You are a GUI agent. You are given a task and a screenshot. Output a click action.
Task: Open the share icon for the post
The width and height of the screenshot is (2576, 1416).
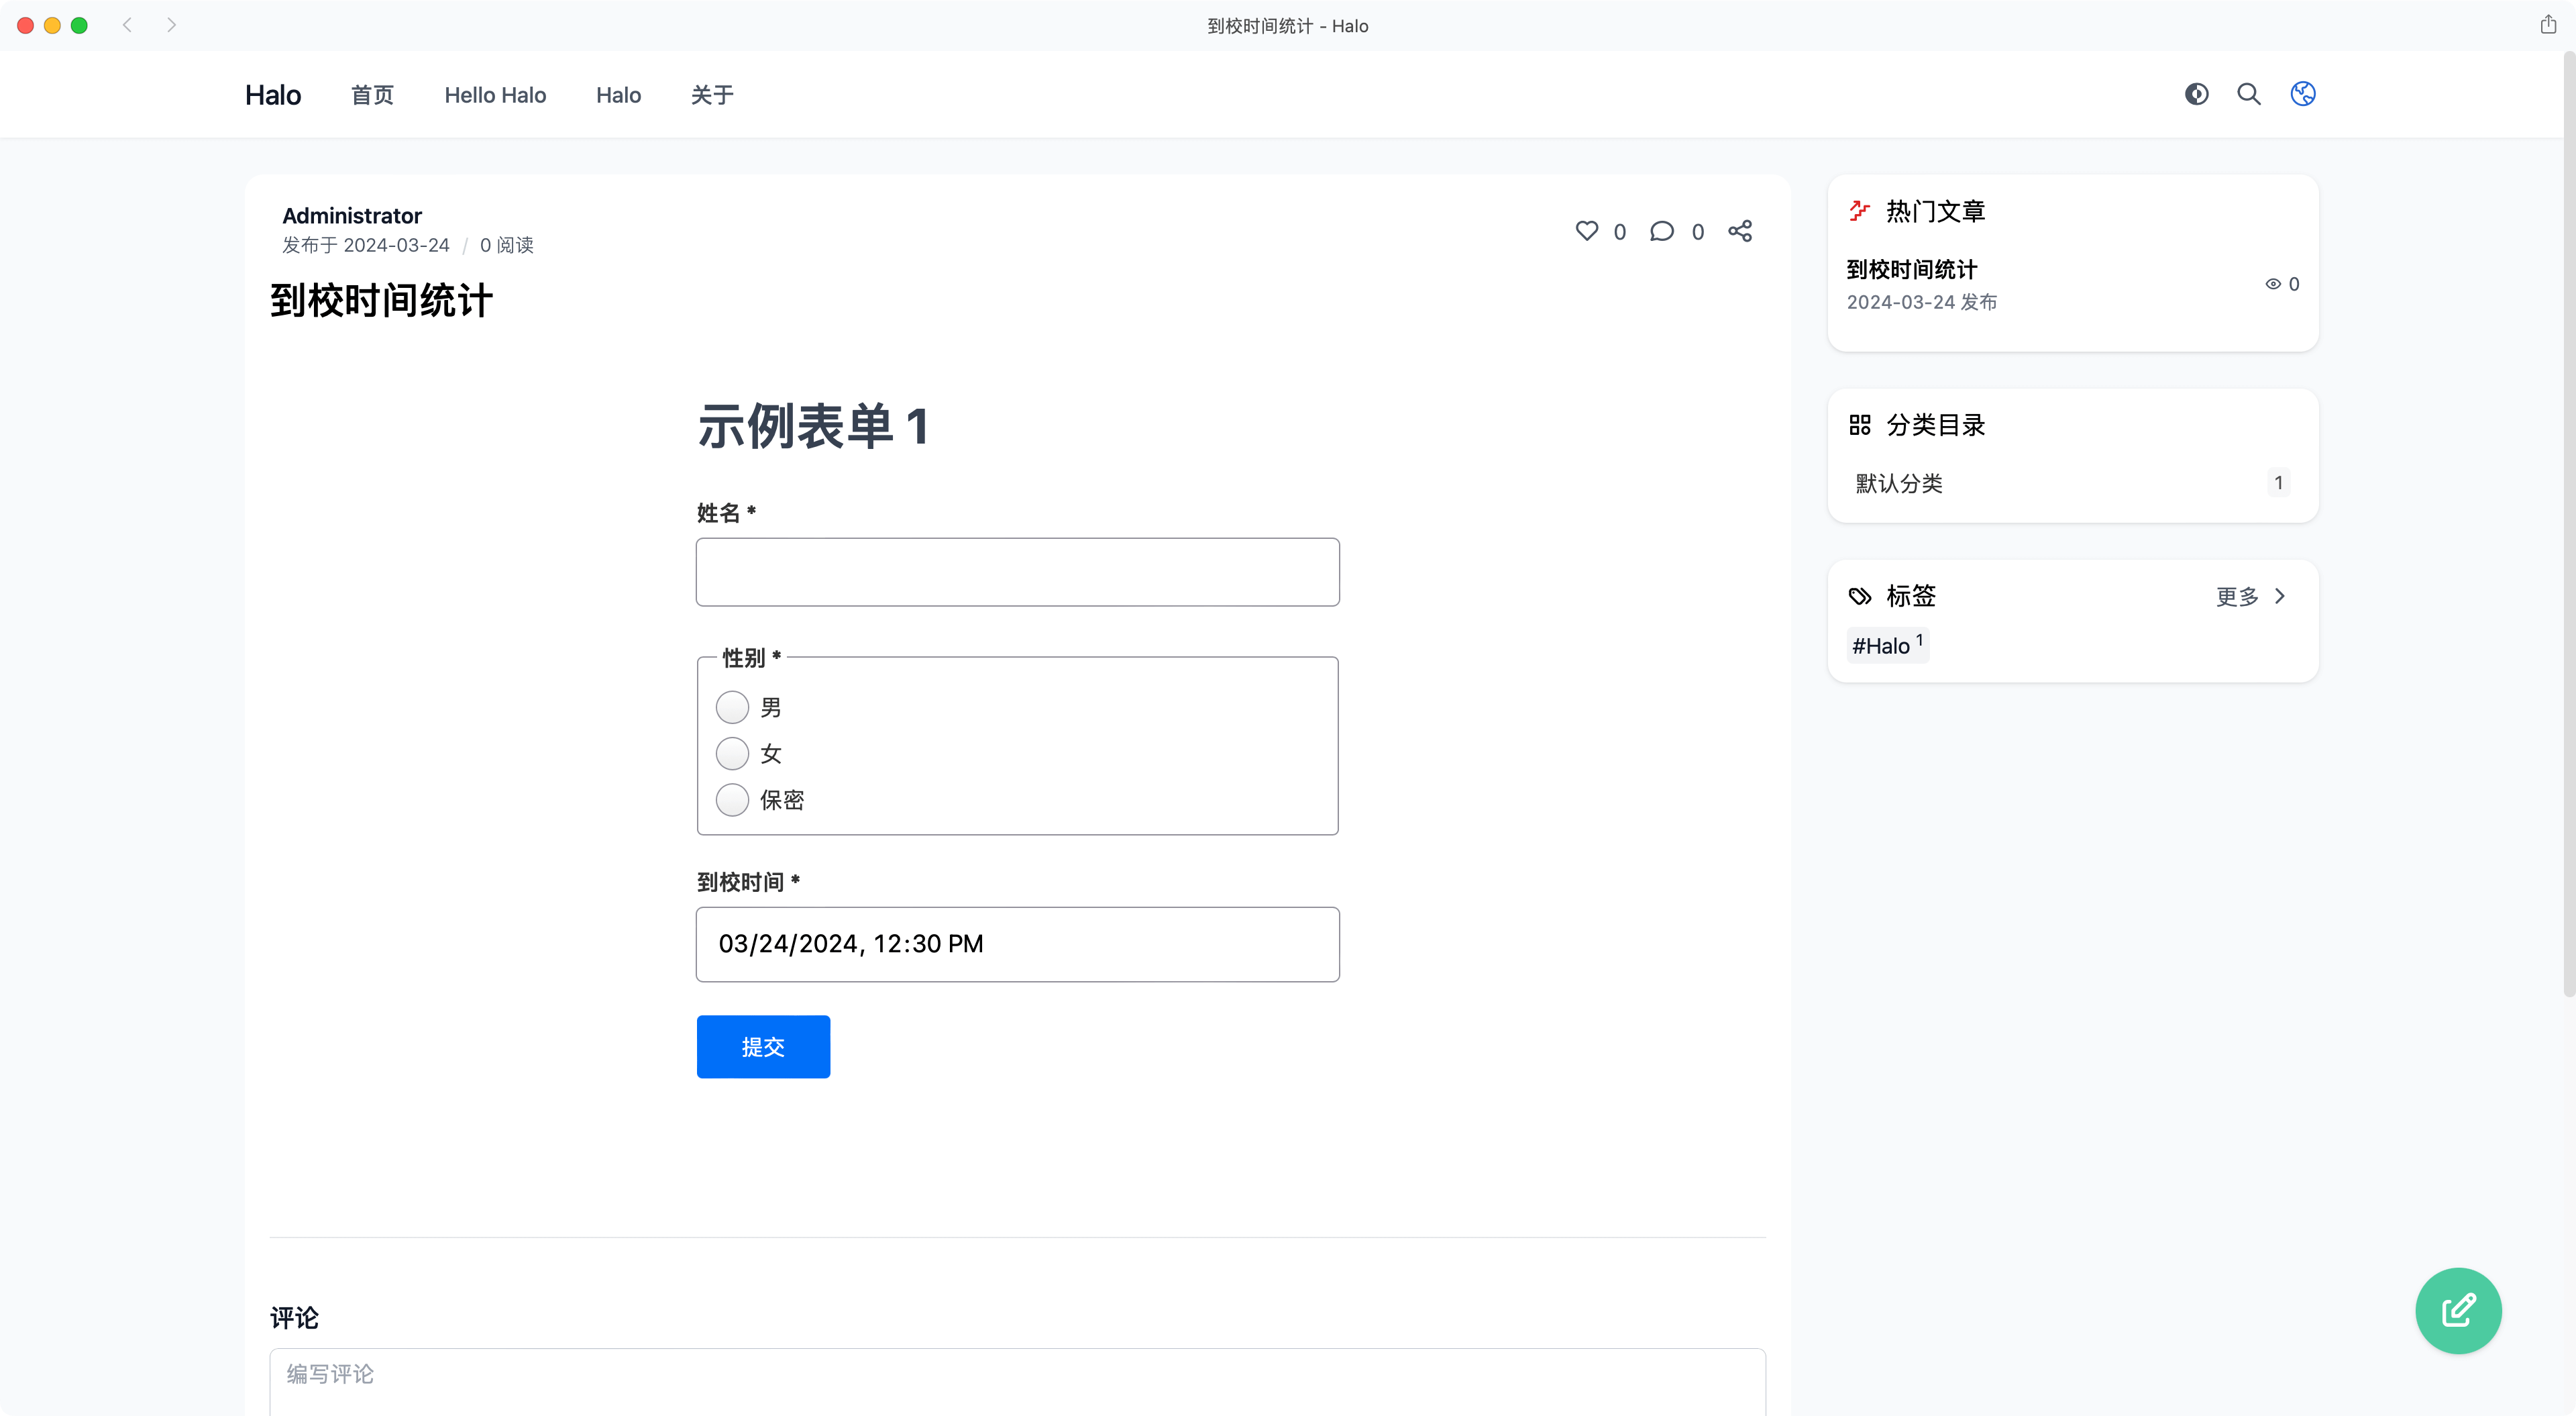click(1740, 231)
